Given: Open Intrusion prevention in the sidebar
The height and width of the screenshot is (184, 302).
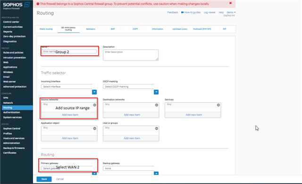Looking at the screenshot, I should [x=15, y=58].
